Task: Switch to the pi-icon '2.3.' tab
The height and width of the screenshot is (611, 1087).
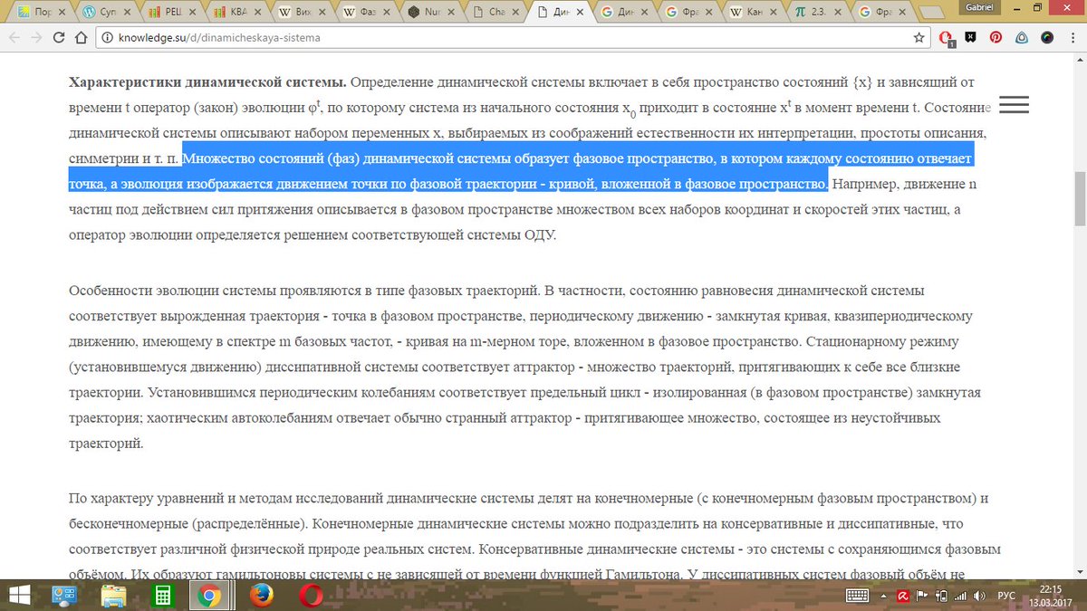Action: pos(817,13)
